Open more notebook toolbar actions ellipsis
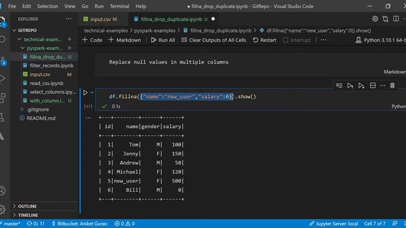Image resolution: width=406 pixels, height=228 pixels. click(x=323, y=40)
